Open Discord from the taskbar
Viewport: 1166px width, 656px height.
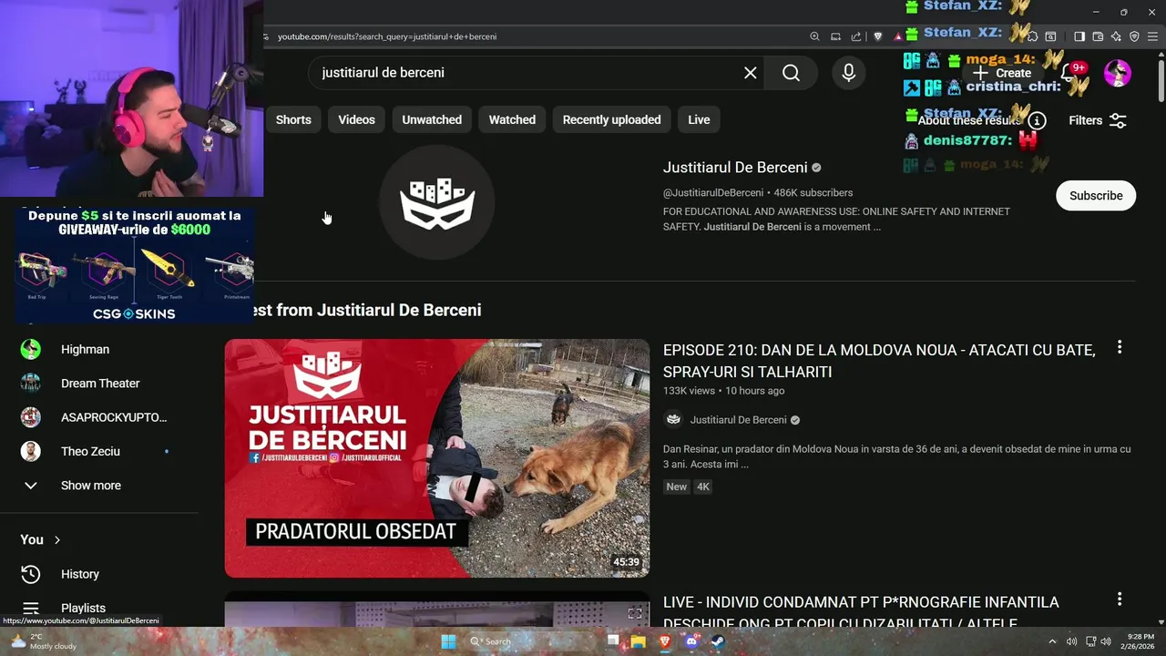(691, 641)
